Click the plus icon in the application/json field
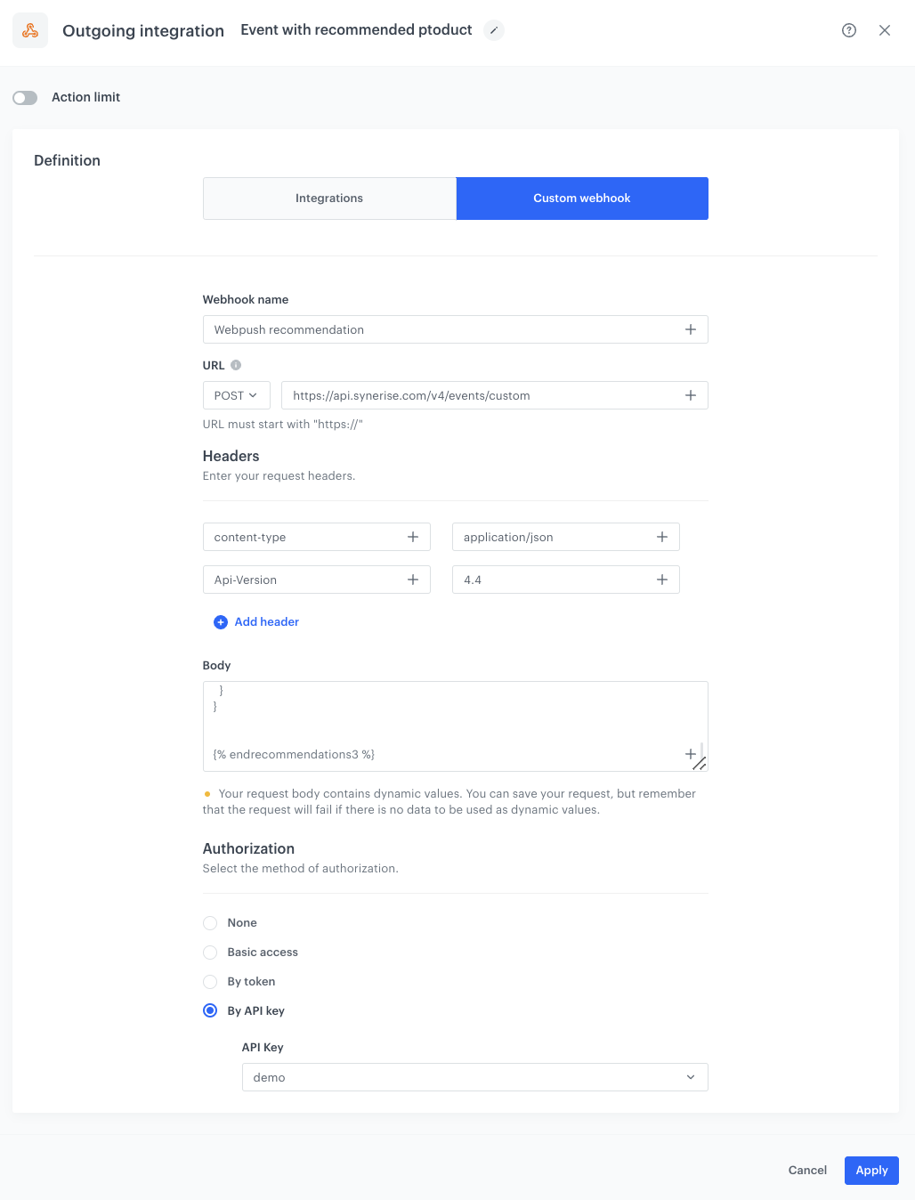This screenshot has width=915, height=1200. point(662,537)
